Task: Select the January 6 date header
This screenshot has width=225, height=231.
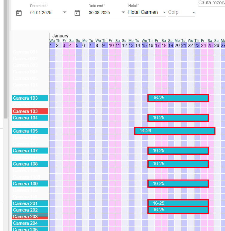Action: (84, 45)
